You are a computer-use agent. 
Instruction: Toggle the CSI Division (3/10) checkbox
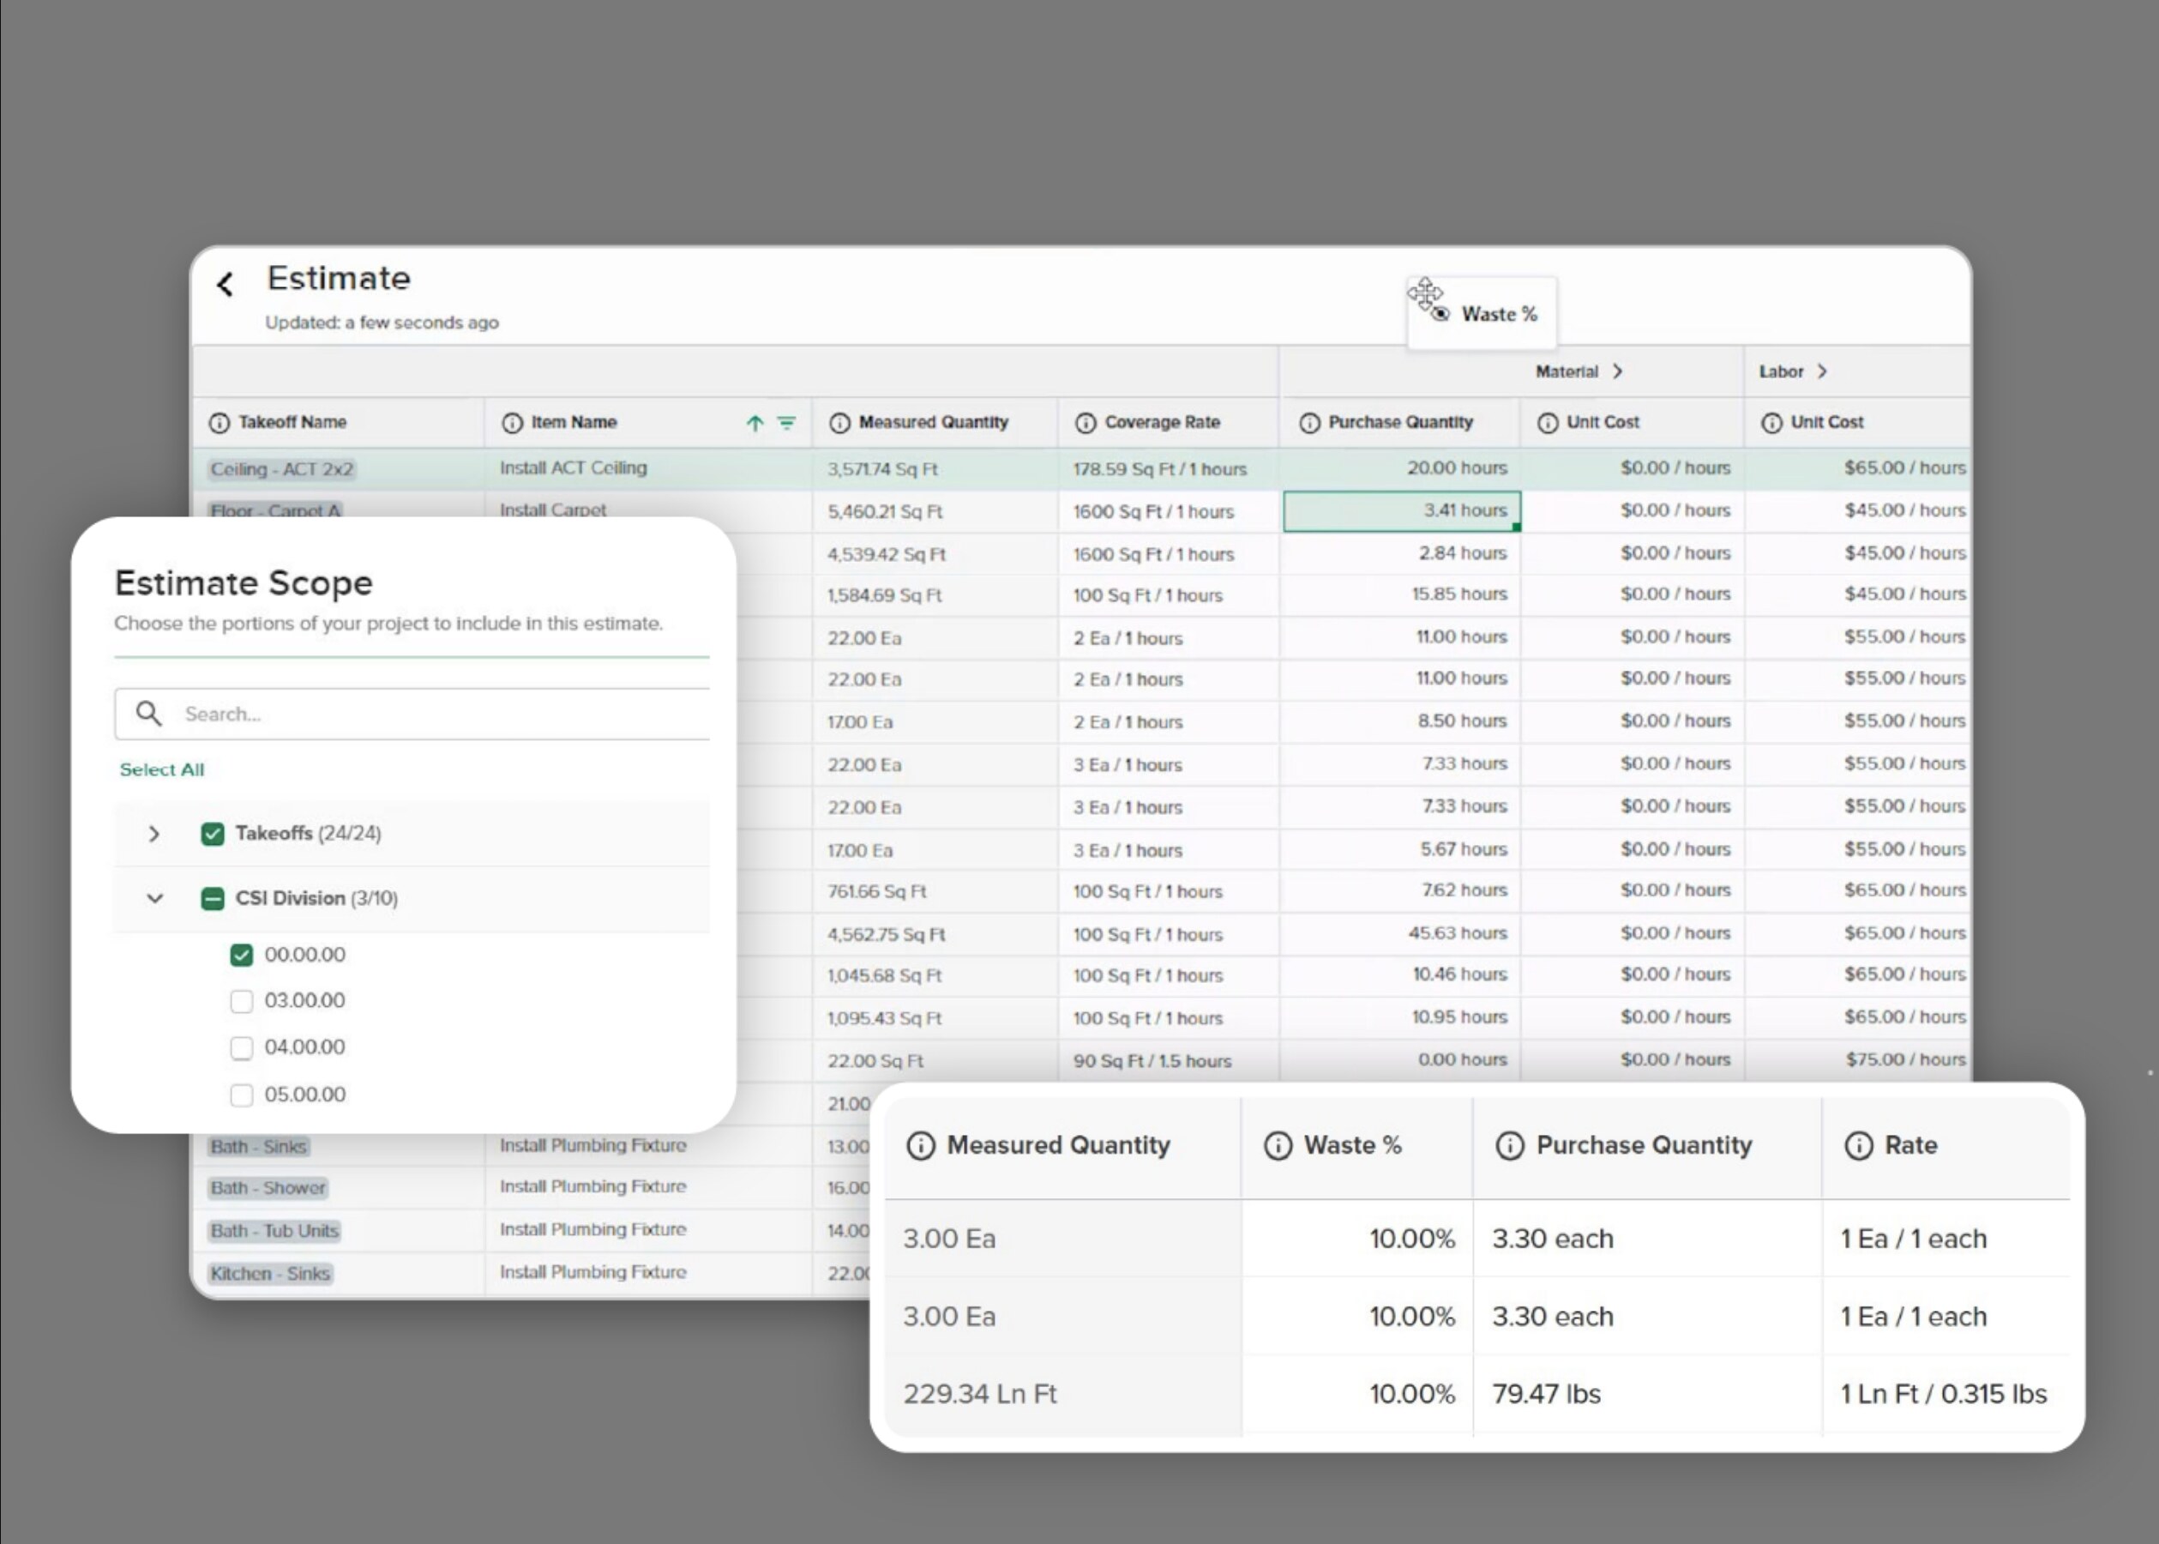213,898
